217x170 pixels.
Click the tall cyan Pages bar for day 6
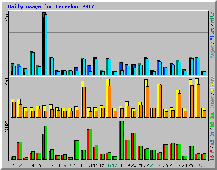(46, 45)
